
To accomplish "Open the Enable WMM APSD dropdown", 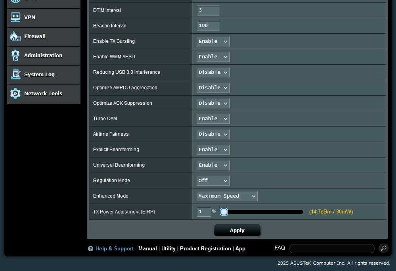I will coord(213,57).
